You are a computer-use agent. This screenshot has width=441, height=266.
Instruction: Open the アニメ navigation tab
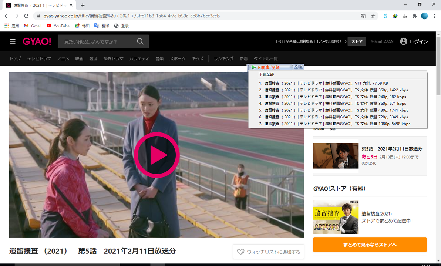click(x=63, y=58)
